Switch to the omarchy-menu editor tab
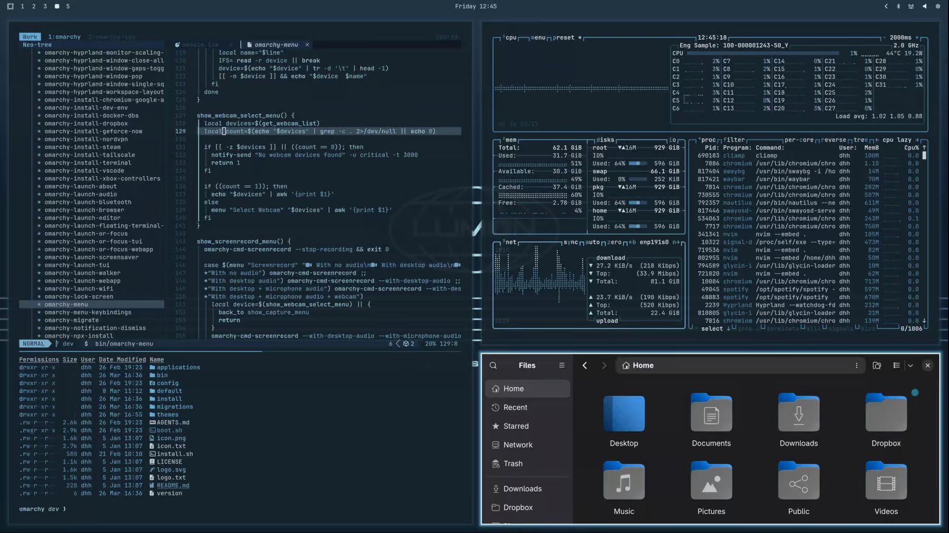 [276, 45]
